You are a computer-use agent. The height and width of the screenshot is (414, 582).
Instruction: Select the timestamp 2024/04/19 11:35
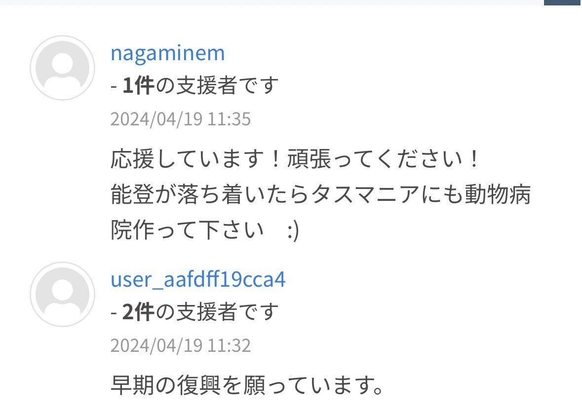pyautogui.click(x=180, y=119)
